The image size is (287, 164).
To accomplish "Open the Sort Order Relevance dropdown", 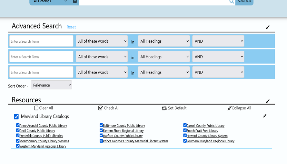I will [51, 85].
